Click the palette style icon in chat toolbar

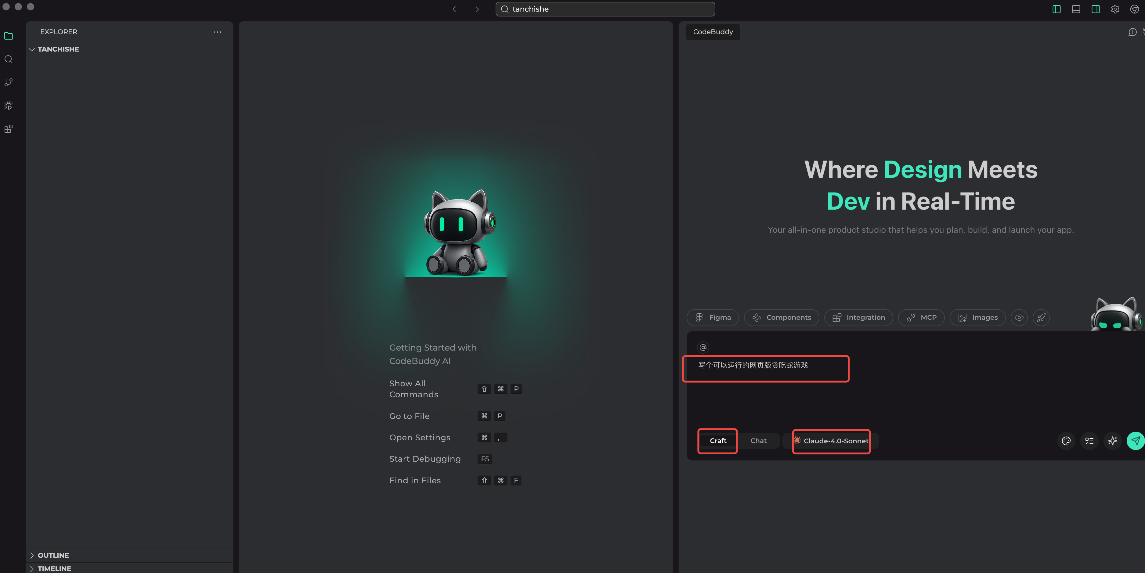[1066, 441]
